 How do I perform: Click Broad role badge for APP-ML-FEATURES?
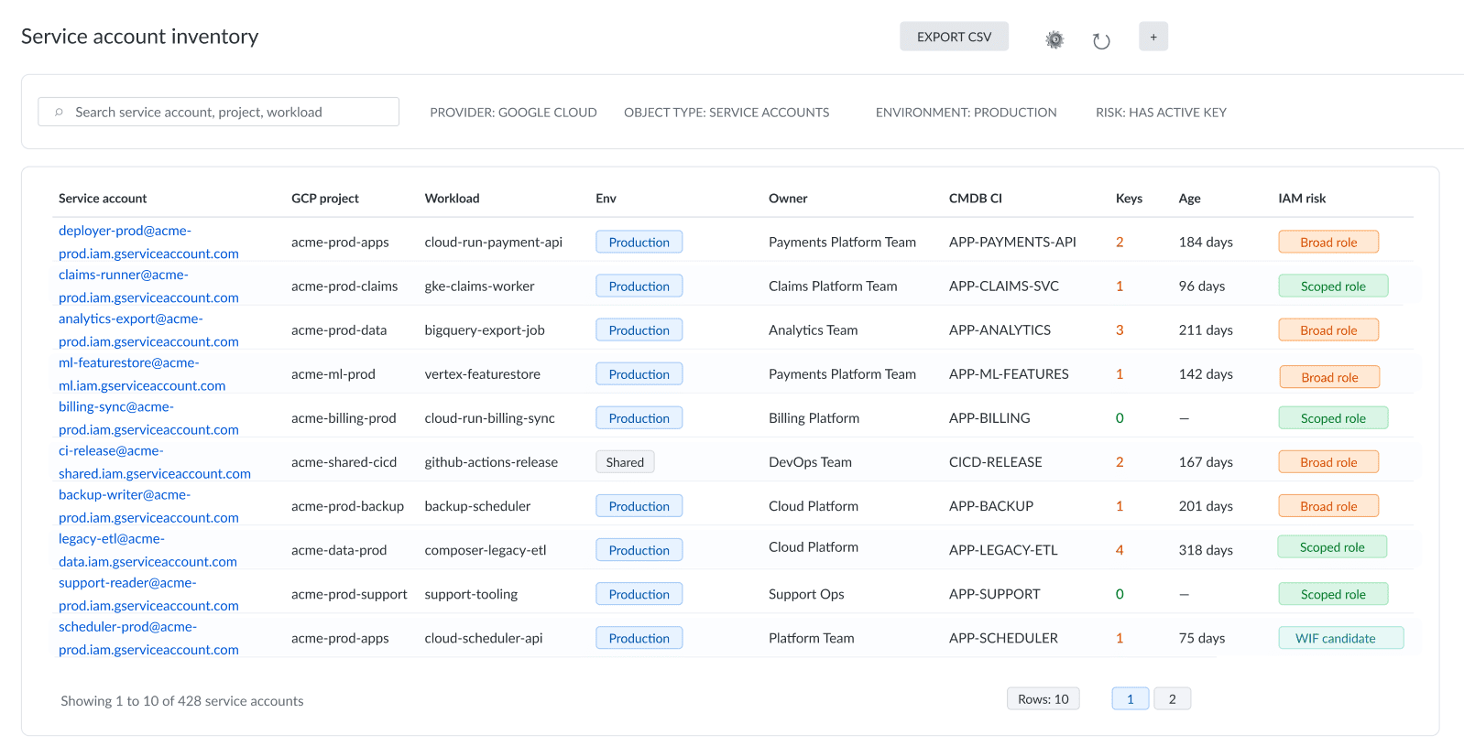pos(1329,376)
